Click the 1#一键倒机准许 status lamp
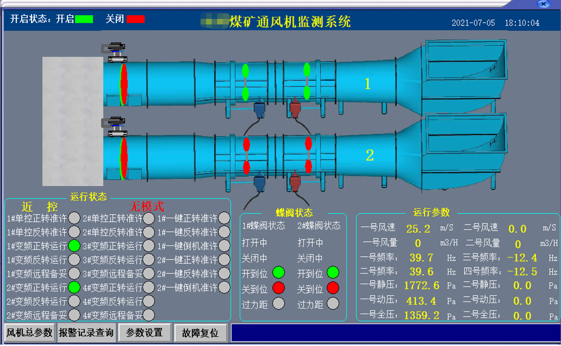 [224, 246]
